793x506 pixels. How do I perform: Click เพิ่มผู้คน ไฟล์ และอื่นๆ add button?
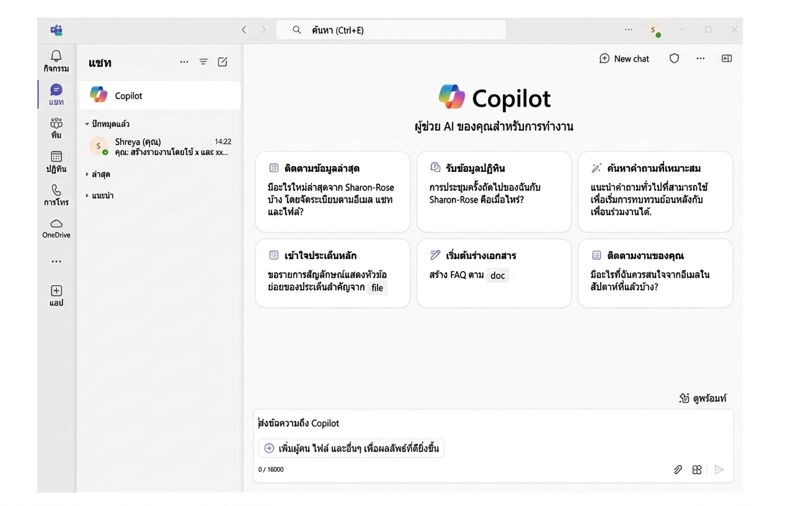pyautogui.click(x=351, y=448)
